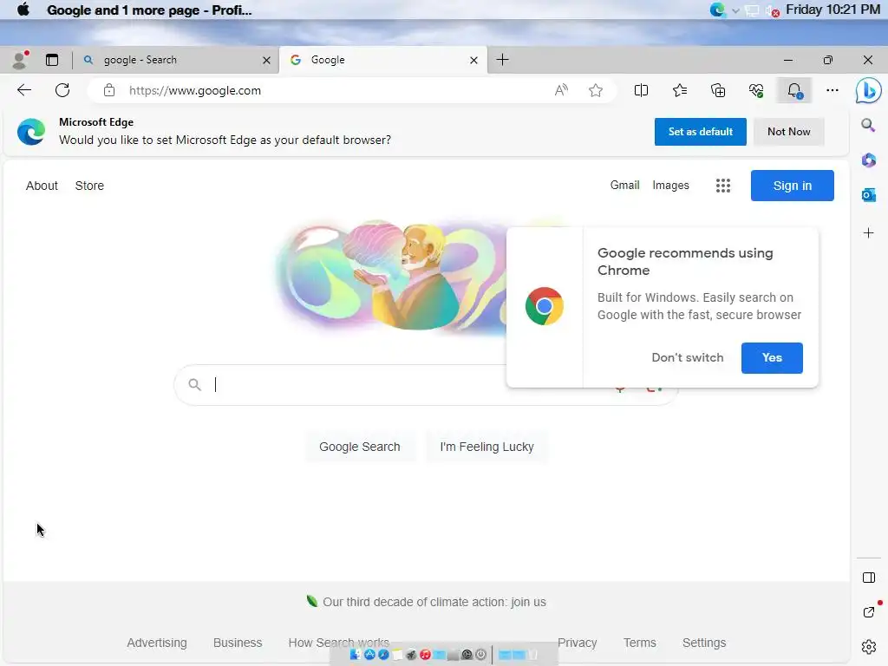888x666 pixels.
Task: Click the muted volume icon in the tray
Action: 773,10
